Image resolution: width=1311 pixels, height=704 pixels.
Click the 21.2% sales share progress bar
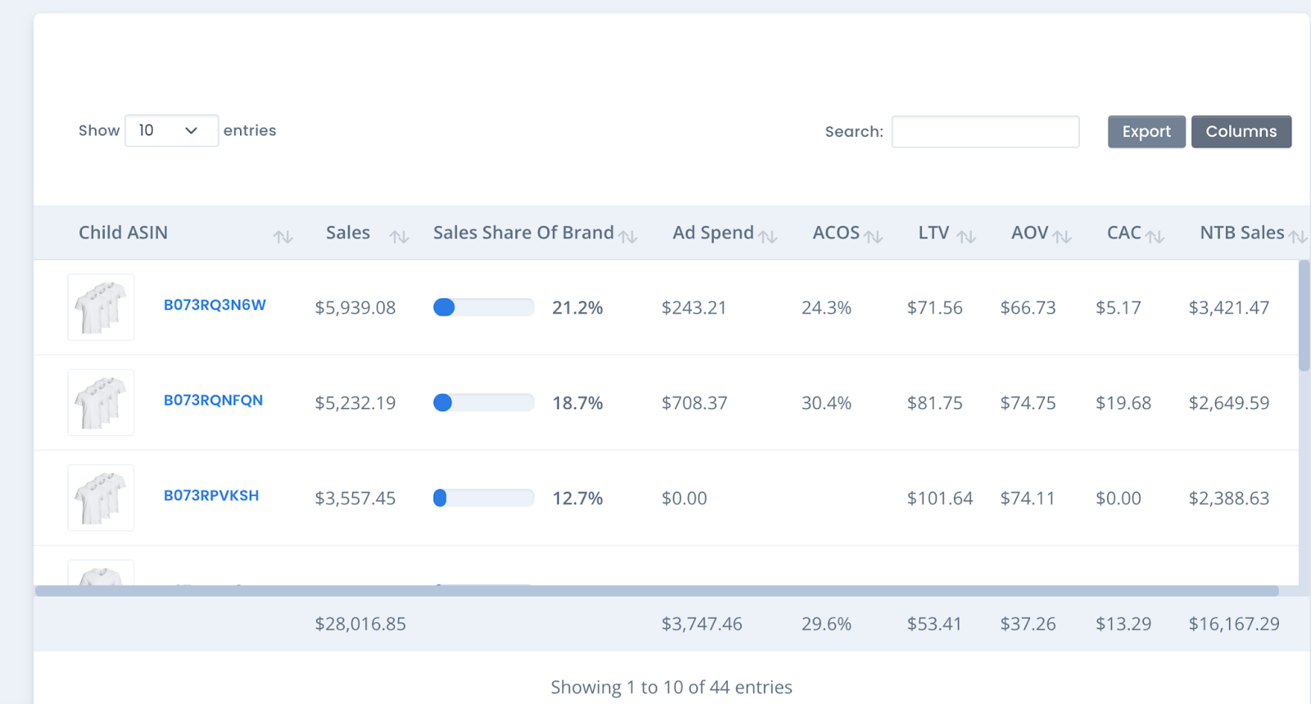(x=483, y=307)
